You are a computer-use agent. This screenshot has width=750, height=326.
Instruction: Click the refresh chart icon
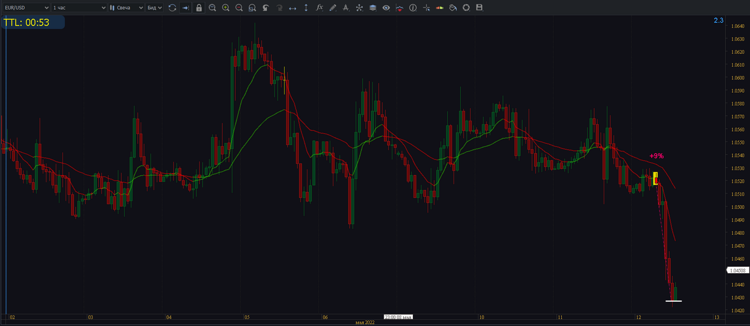point(172,8)
